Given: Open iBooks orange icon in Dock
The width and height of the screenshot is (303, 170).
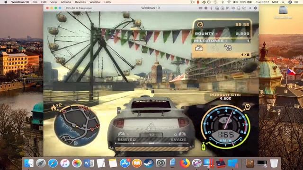Looking at the screenshot, I should 137,163.
